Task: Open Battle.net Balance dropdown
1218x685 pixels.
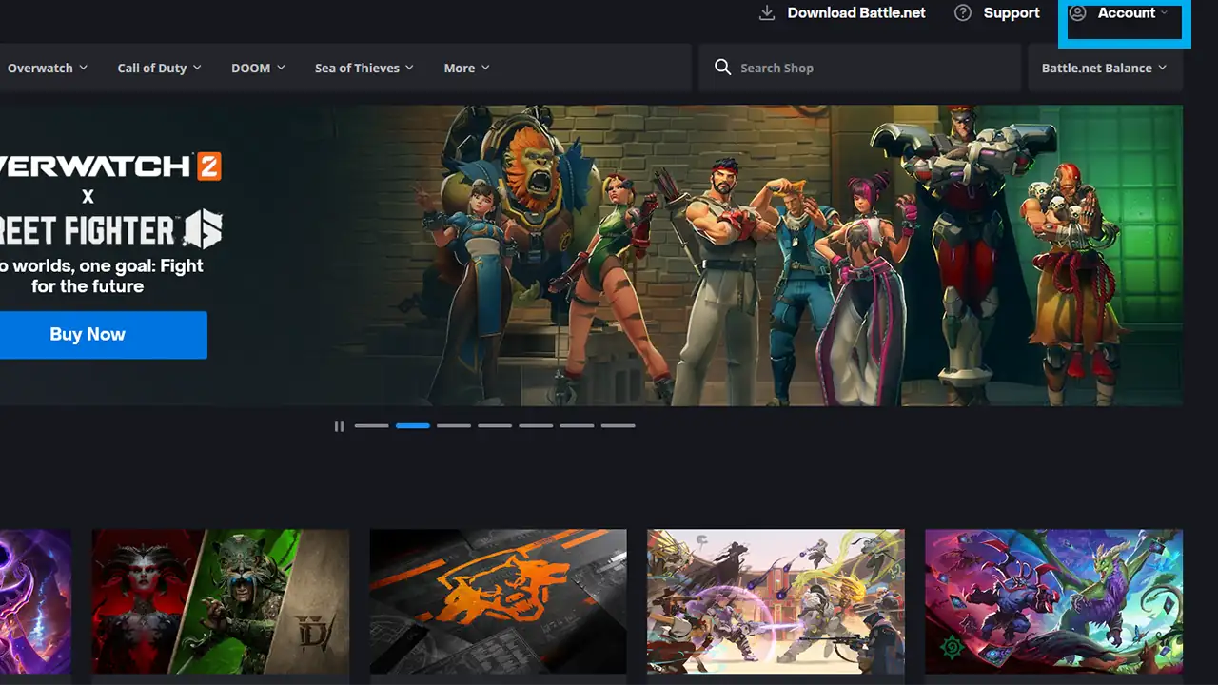Action: coord(1106,68)
